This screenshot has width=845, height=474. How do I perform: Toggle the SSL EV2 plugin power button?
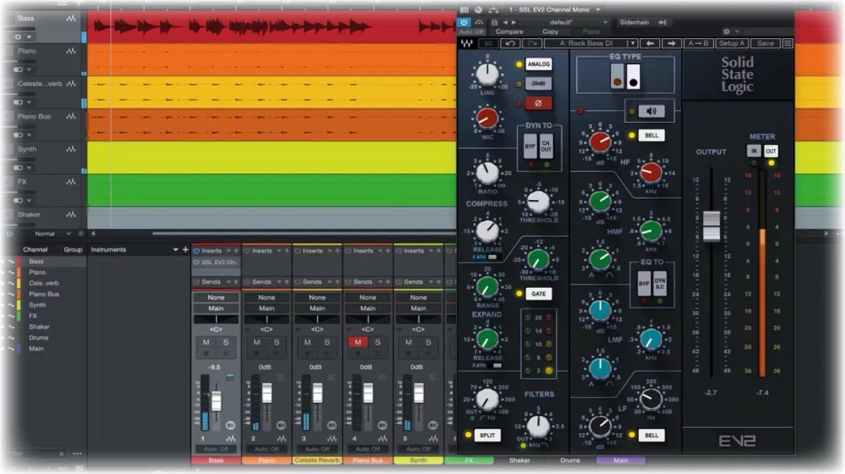(465, 22)
